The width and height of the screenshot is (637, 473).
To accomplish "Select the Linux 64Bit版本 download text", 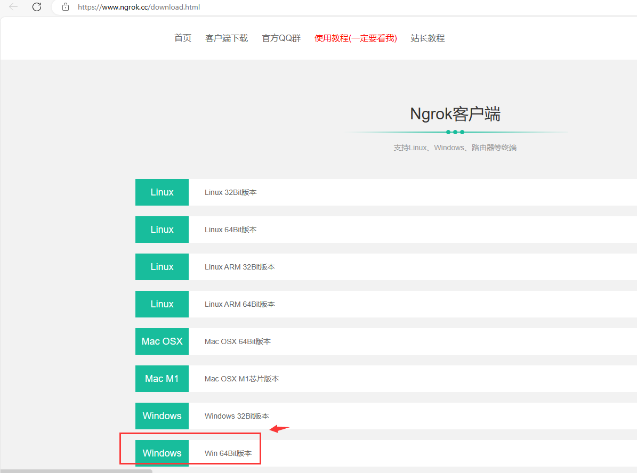I will click(x=230, y=230).
